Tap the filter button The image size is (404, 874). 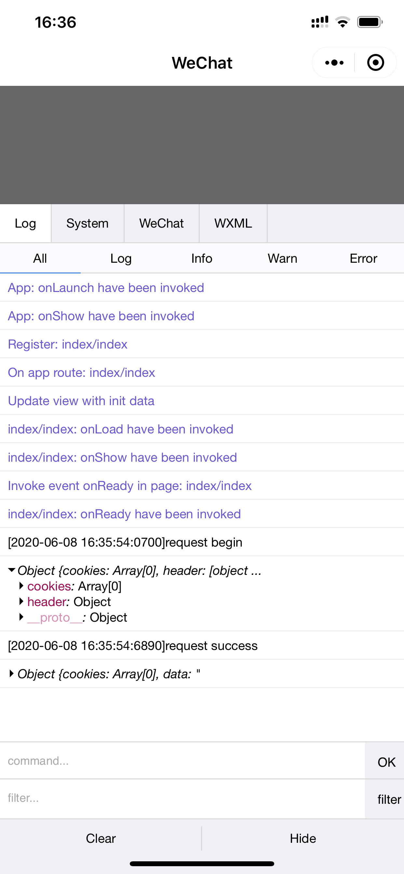(x=385, y=799)
